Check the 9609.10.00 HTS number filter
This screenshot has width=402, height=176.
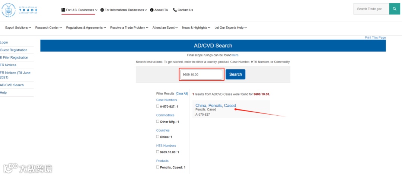158,152
